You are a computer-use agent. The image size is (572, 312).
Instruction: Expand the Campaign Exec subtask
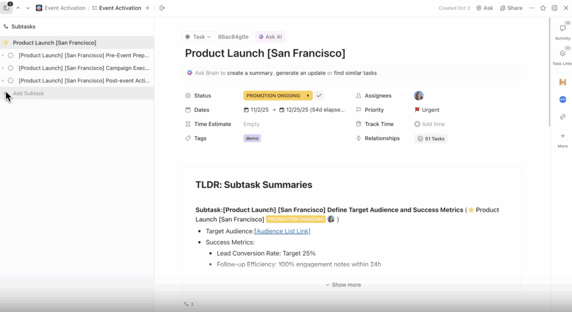pyautogui.click(x=3, y=68)
